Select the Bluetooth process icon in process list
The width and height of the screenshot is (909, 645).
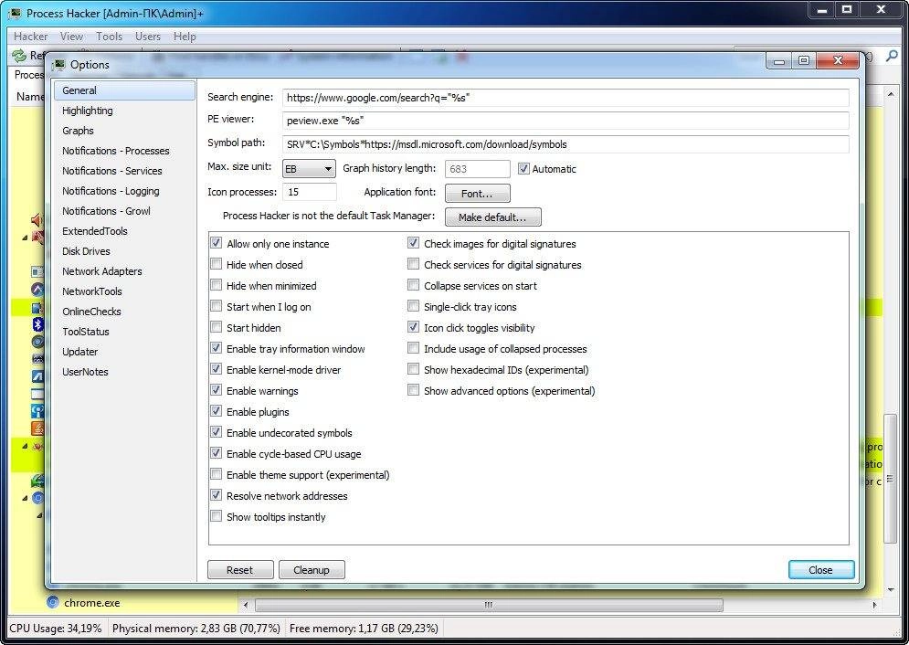tap(37, 324)
